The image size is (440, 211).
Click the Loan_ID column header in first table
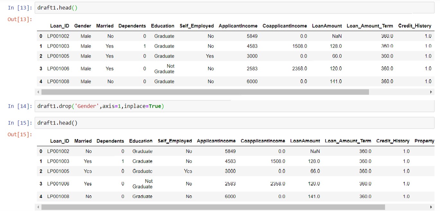click(x=60, y=26)
